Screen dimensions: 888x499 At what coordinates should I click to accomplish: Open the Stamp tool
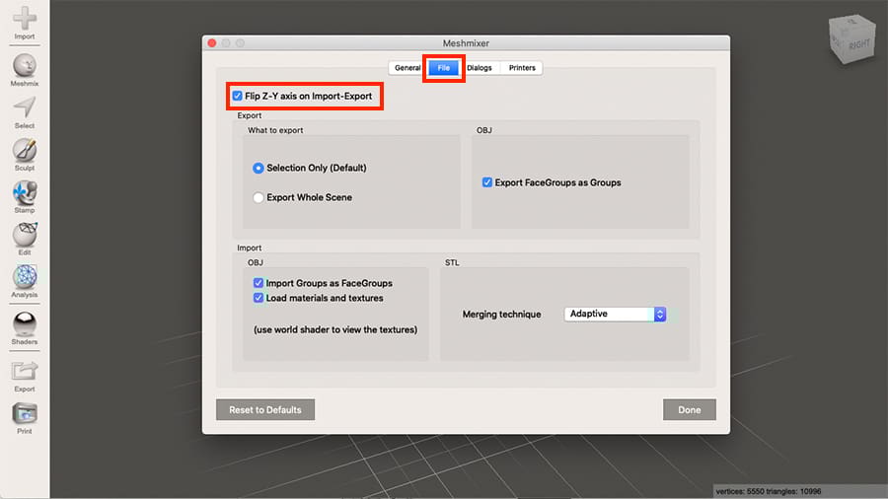[25, 197]
